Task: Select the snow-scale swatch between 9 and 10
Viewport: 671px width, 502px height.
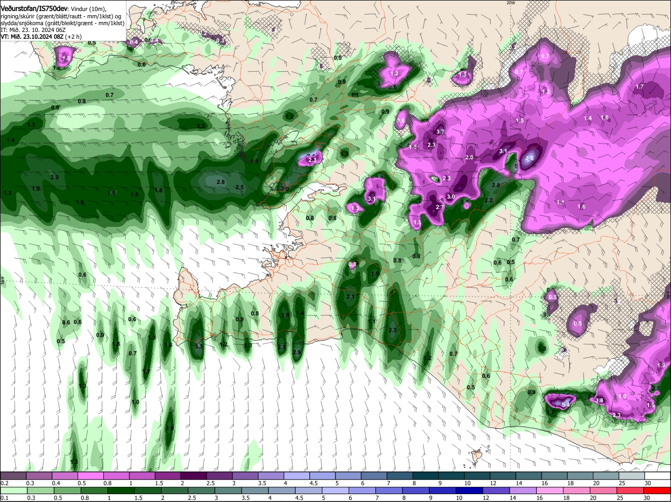Action: [x=450, y=476]
